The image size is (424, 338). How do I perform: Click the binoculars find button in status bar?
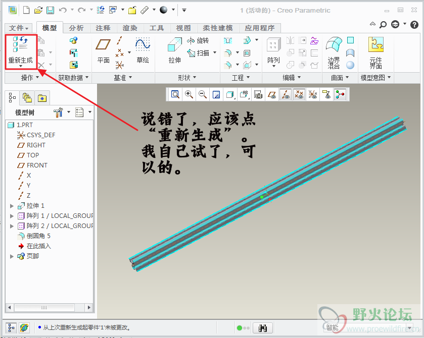[x=263, y=328]
